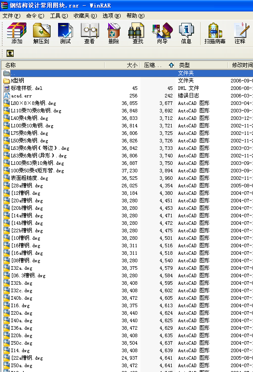Select file L50乘5角钢.dwg
Viewport: 253px width, 372px height.
point(29,141)
